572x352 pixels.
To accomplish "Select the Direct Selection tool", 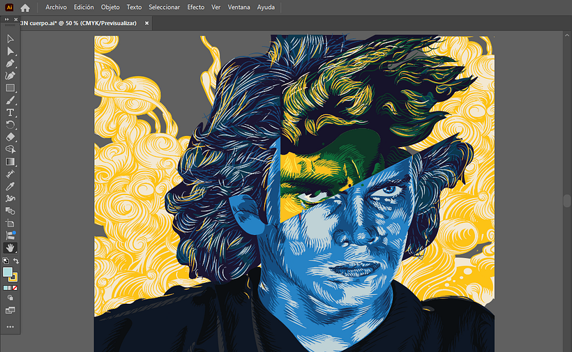I will (x=10, y=51).
